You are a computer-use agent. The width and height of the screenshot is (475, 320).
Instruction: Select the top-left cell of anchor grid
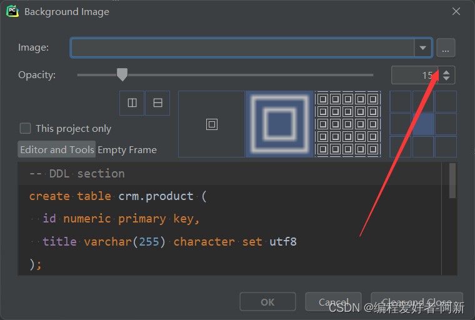pos(401,101)
